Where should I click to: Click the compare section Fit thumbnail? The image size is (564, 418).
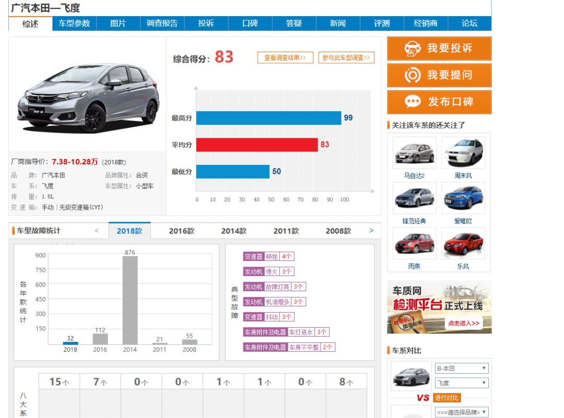[x=411, y=376]
